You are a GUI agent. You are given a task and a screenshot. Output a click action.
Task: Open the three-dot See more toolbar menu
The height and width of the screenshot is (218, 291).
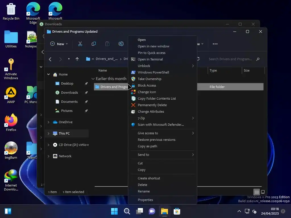click(215, 44)
